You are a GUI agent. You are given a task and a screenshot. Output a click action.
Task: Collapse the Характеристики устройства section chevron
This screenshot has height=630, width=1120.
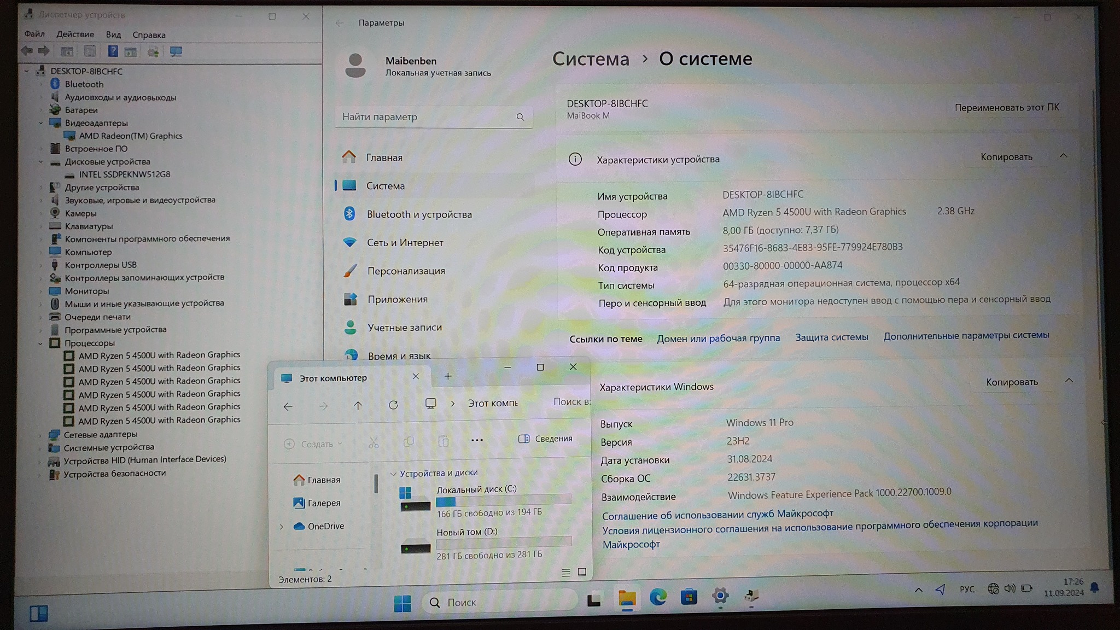pos(1063,156)
